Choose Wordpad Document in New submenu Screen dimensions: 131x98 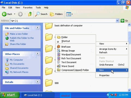[76, 54]
